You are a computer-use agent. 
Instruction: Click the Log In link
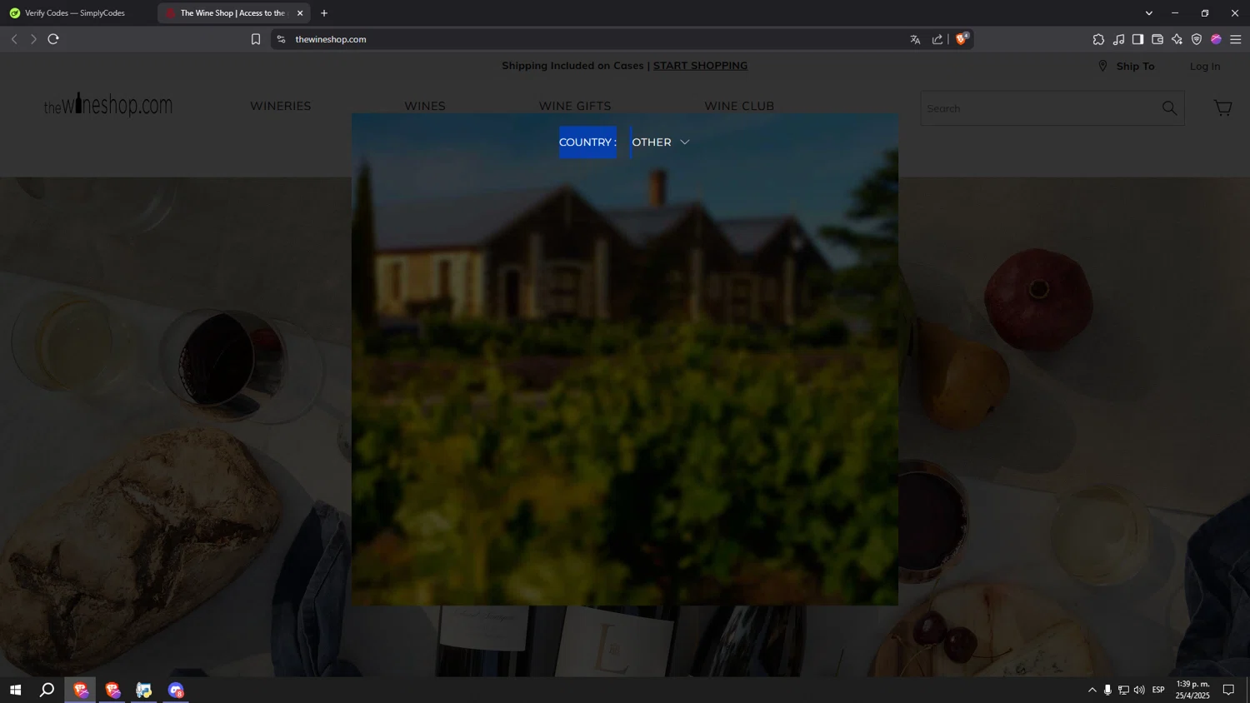coord(1204,66)
